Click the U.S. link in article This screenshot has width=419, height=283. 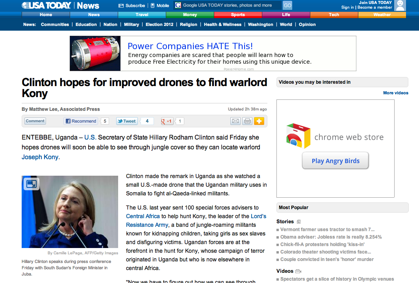coord(90,137)
